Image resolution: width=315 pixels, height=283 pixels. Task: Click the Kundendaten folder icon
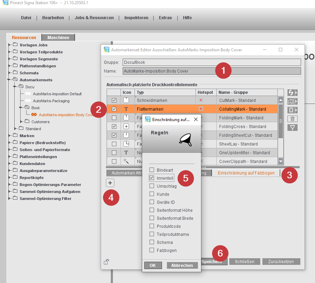pyautogui.click(x=15, y=163)
